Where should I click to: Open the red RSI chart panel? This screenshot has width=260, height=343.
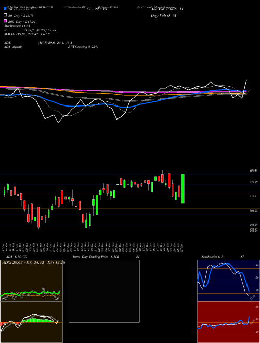click(x=228, y=322)
